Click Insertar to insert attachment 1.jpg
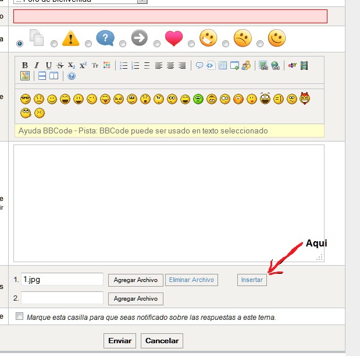The image size is (360, 356). pyautogui.click(x=252, y=280)
